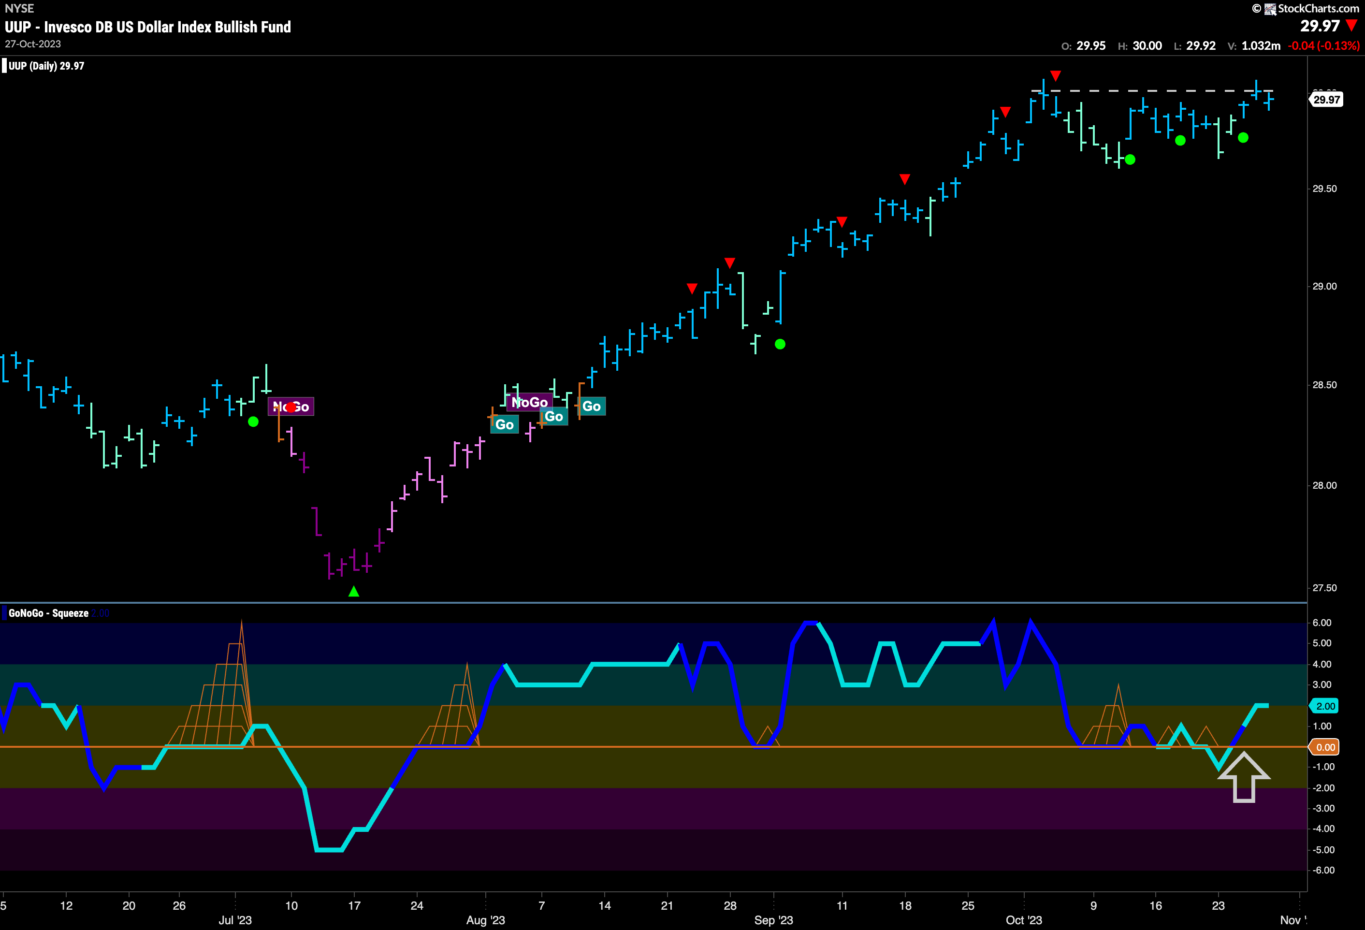Click the red triangle above the August 28 bar

coord(729,262)
